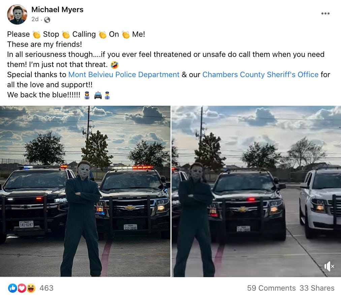341x295 pixels.
Task: Open Mont Belvieu Police Department page link
Action: click(124, 74)
